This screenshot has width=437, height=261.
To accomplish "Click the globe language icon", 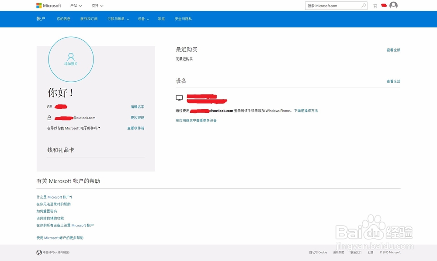I will pyautogui.click(x=39, y=252).
